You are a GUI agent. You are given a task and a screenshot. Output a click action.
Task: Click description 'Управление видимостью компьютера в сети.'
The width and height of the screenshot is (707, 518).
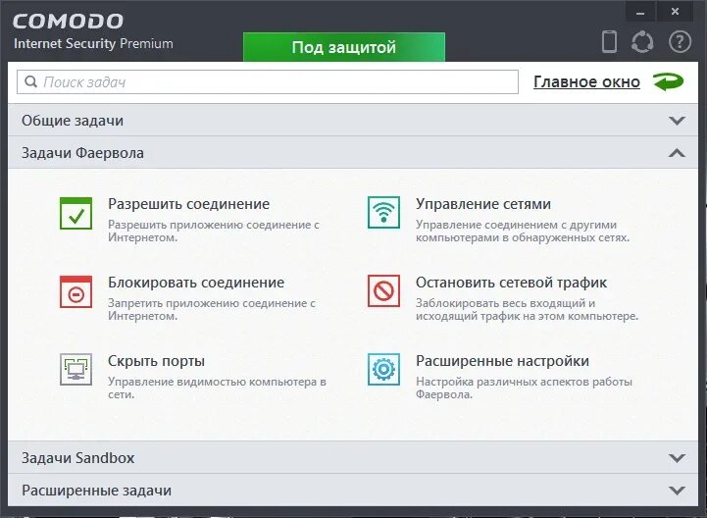coord(217,388)
